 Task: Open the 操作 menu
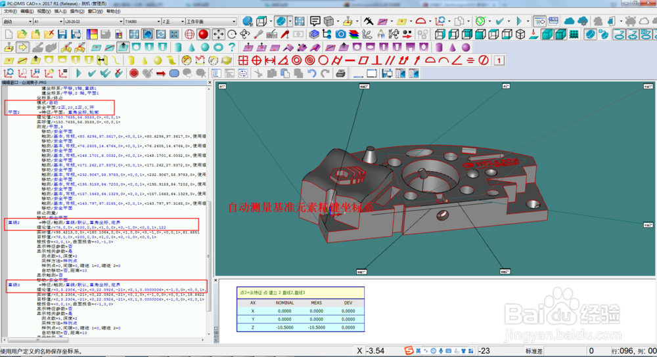77,11
